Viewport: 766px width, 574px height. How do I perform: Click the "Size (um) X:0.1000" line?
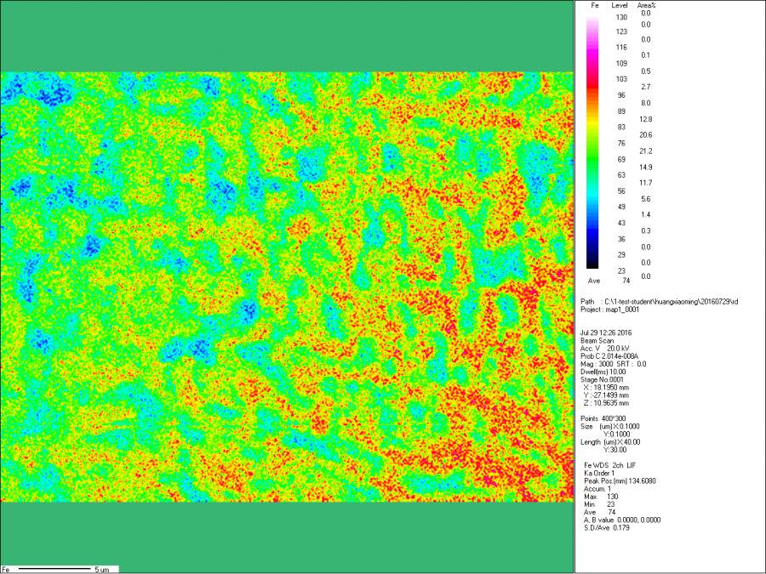609,427
